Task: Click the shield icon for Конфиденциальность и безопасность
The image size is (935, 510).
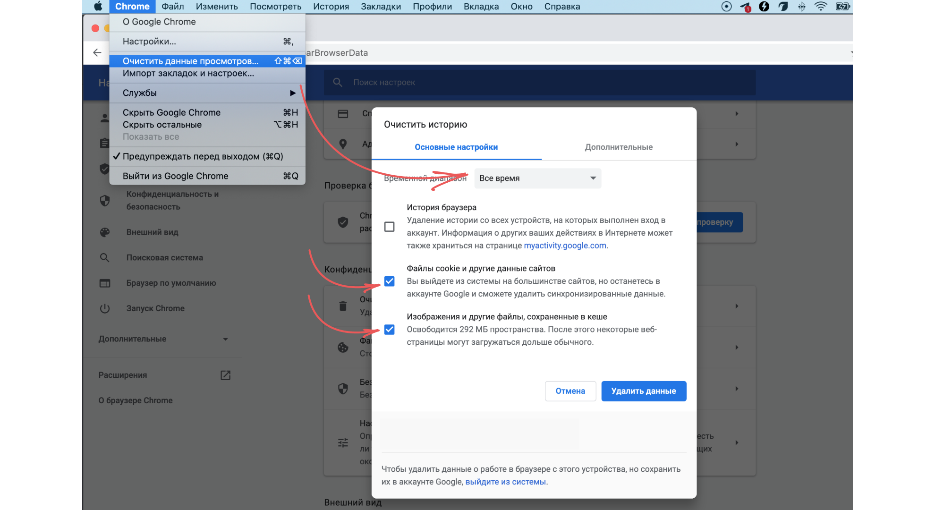Action: point(105,201)
